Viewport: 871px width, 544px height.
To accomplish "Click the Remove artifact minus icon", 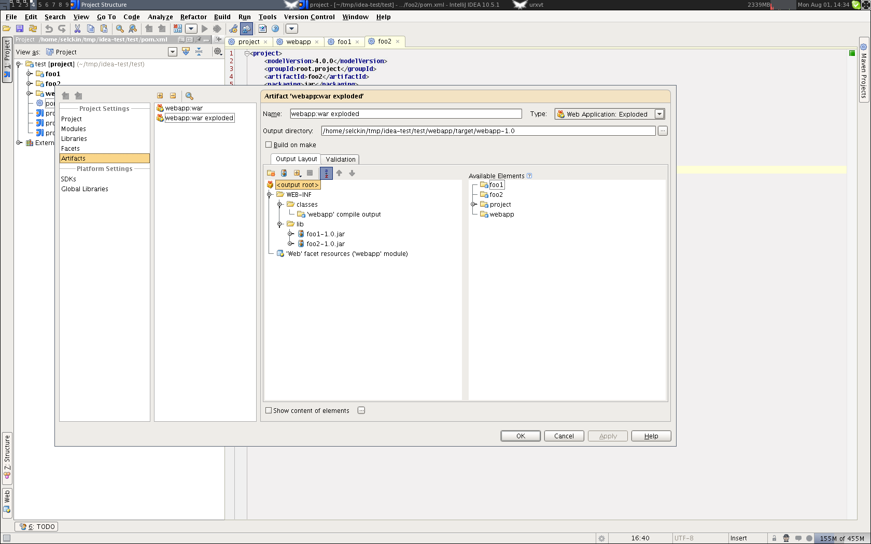I will click(173, 96).
